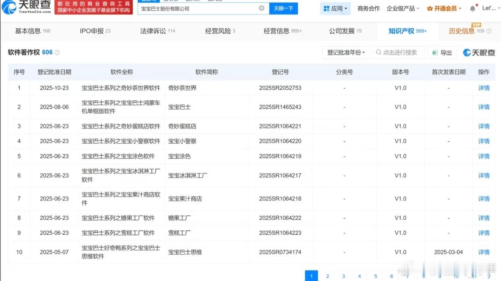
Task: Select the 知识产权 tab
Action: (407, 31)
